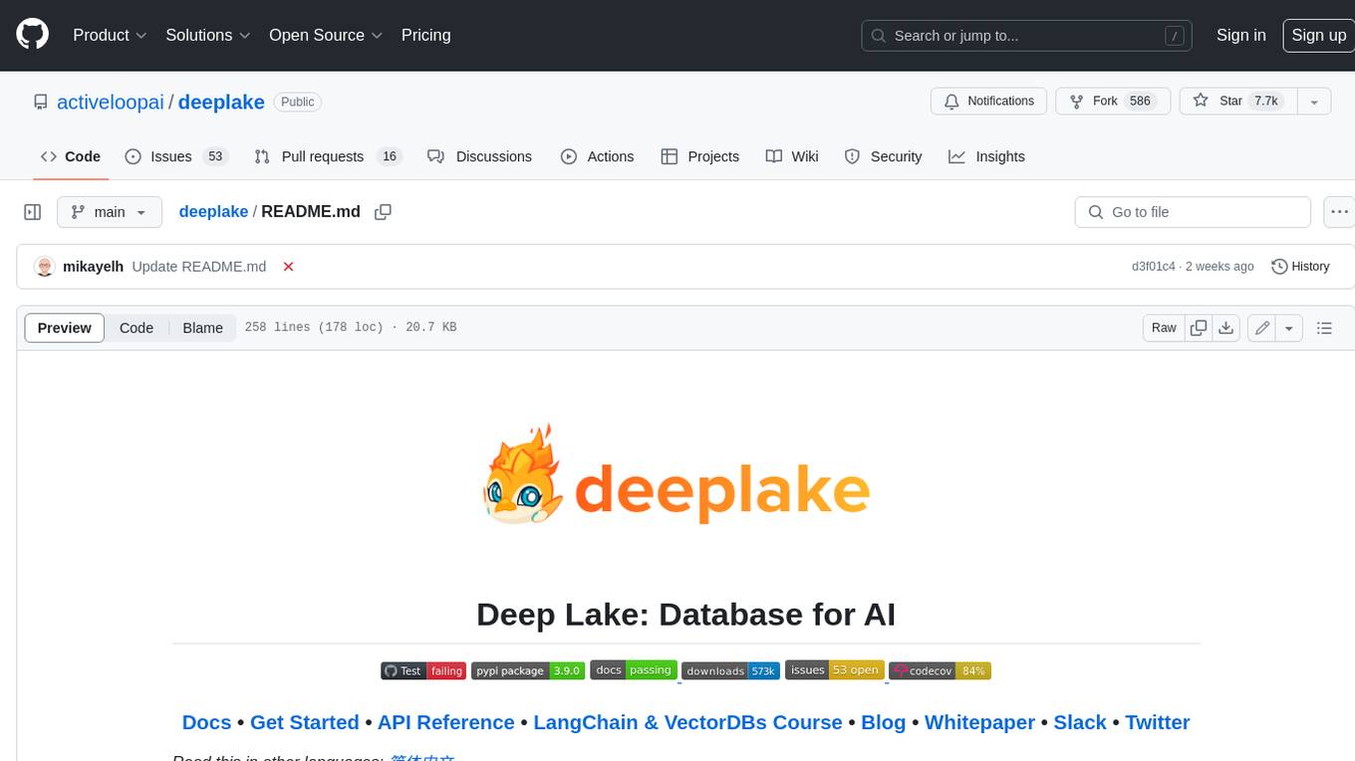
Task: Open the activeloopai owner link
Action: click(111, 102)
